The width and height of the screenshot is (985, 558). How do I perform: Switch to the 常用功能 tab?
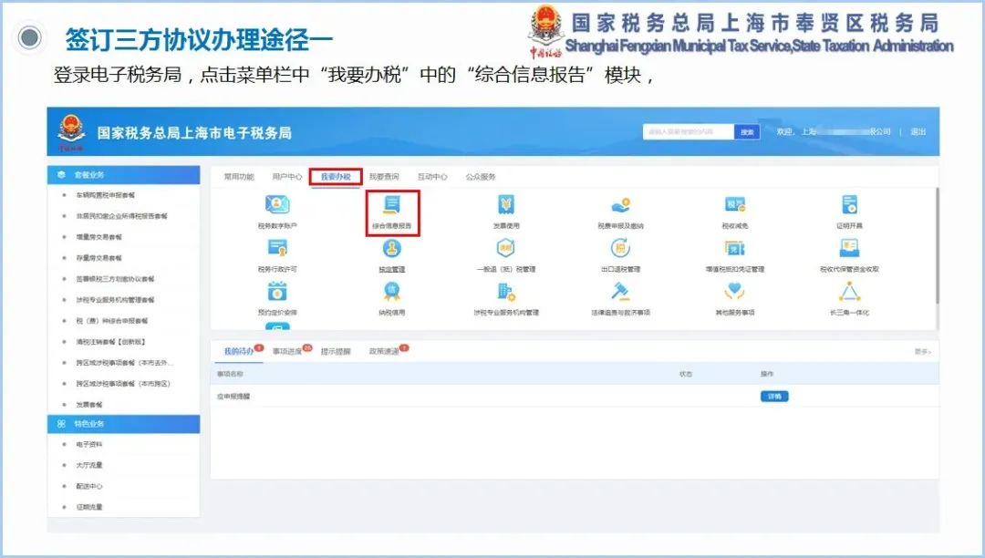pyautogui.click(x=239, y=177)
